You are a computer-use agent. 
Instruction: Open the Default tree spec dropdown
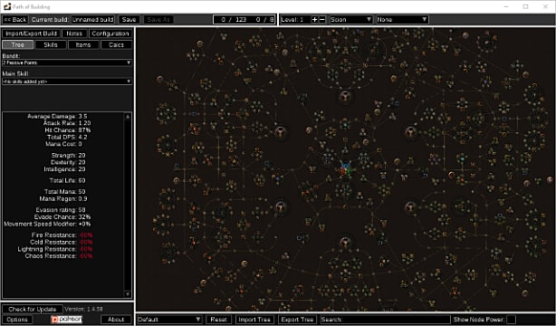coord(169,320)
